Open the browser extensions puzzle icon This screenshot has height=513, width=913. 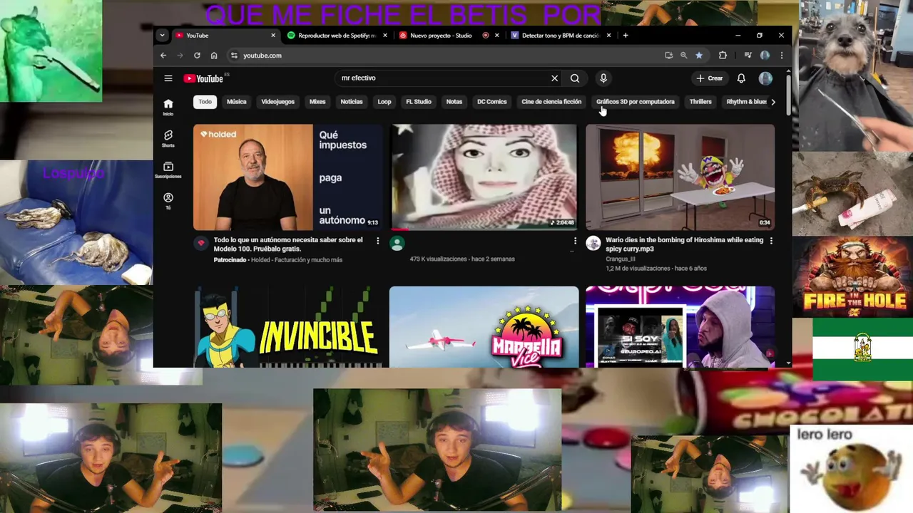point(723,56)
